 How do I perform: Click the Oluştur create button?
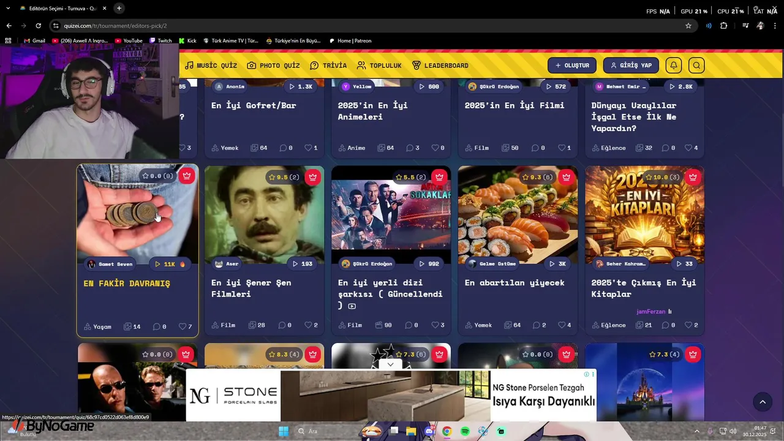tap(572, 66)
